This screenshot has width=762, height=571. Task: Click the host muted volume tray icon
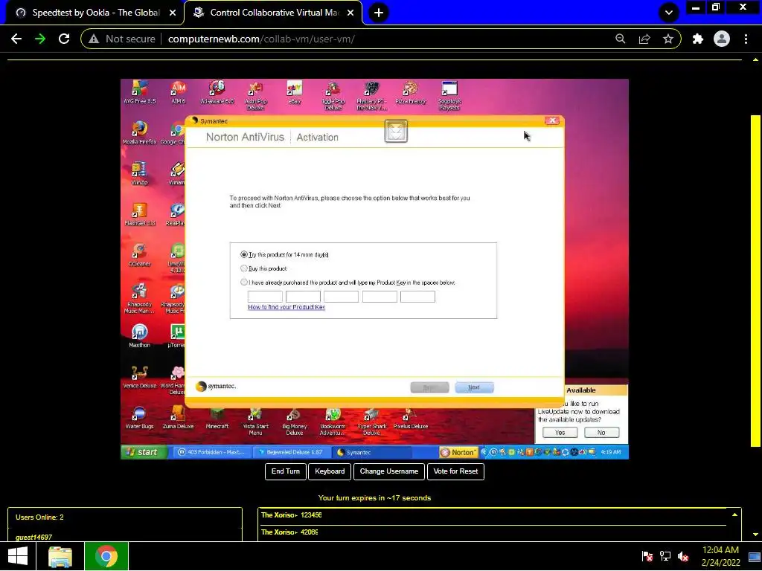[683, 556]
